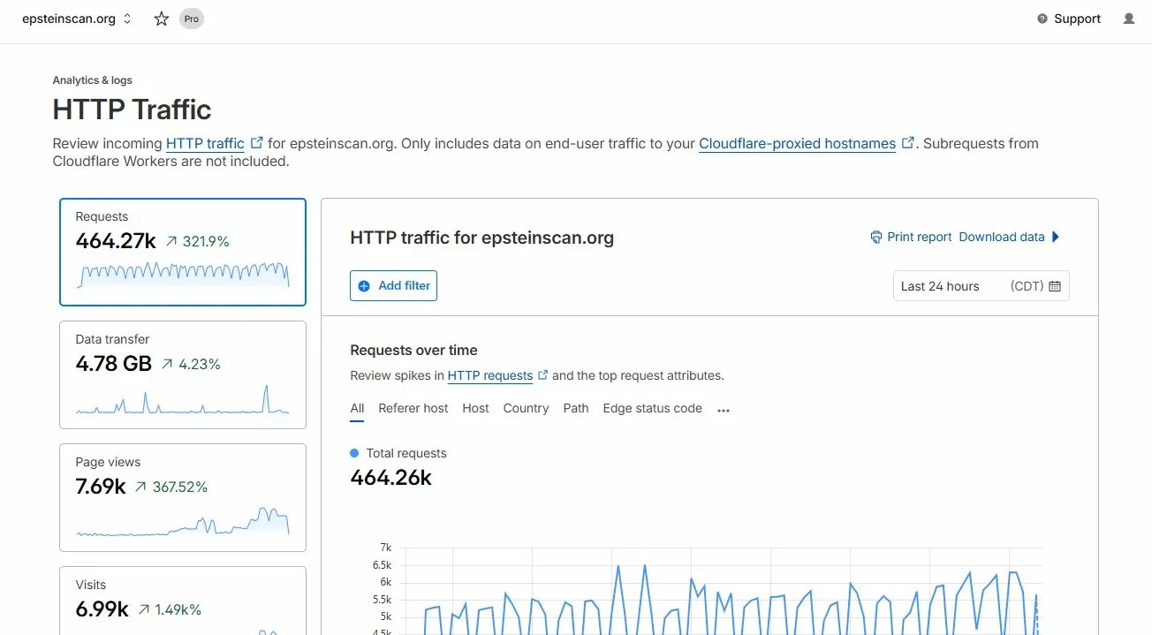Select the Requests metric card
Image resolution: width=1152 pixels, height=635 pixels.
tap(183, 252)
